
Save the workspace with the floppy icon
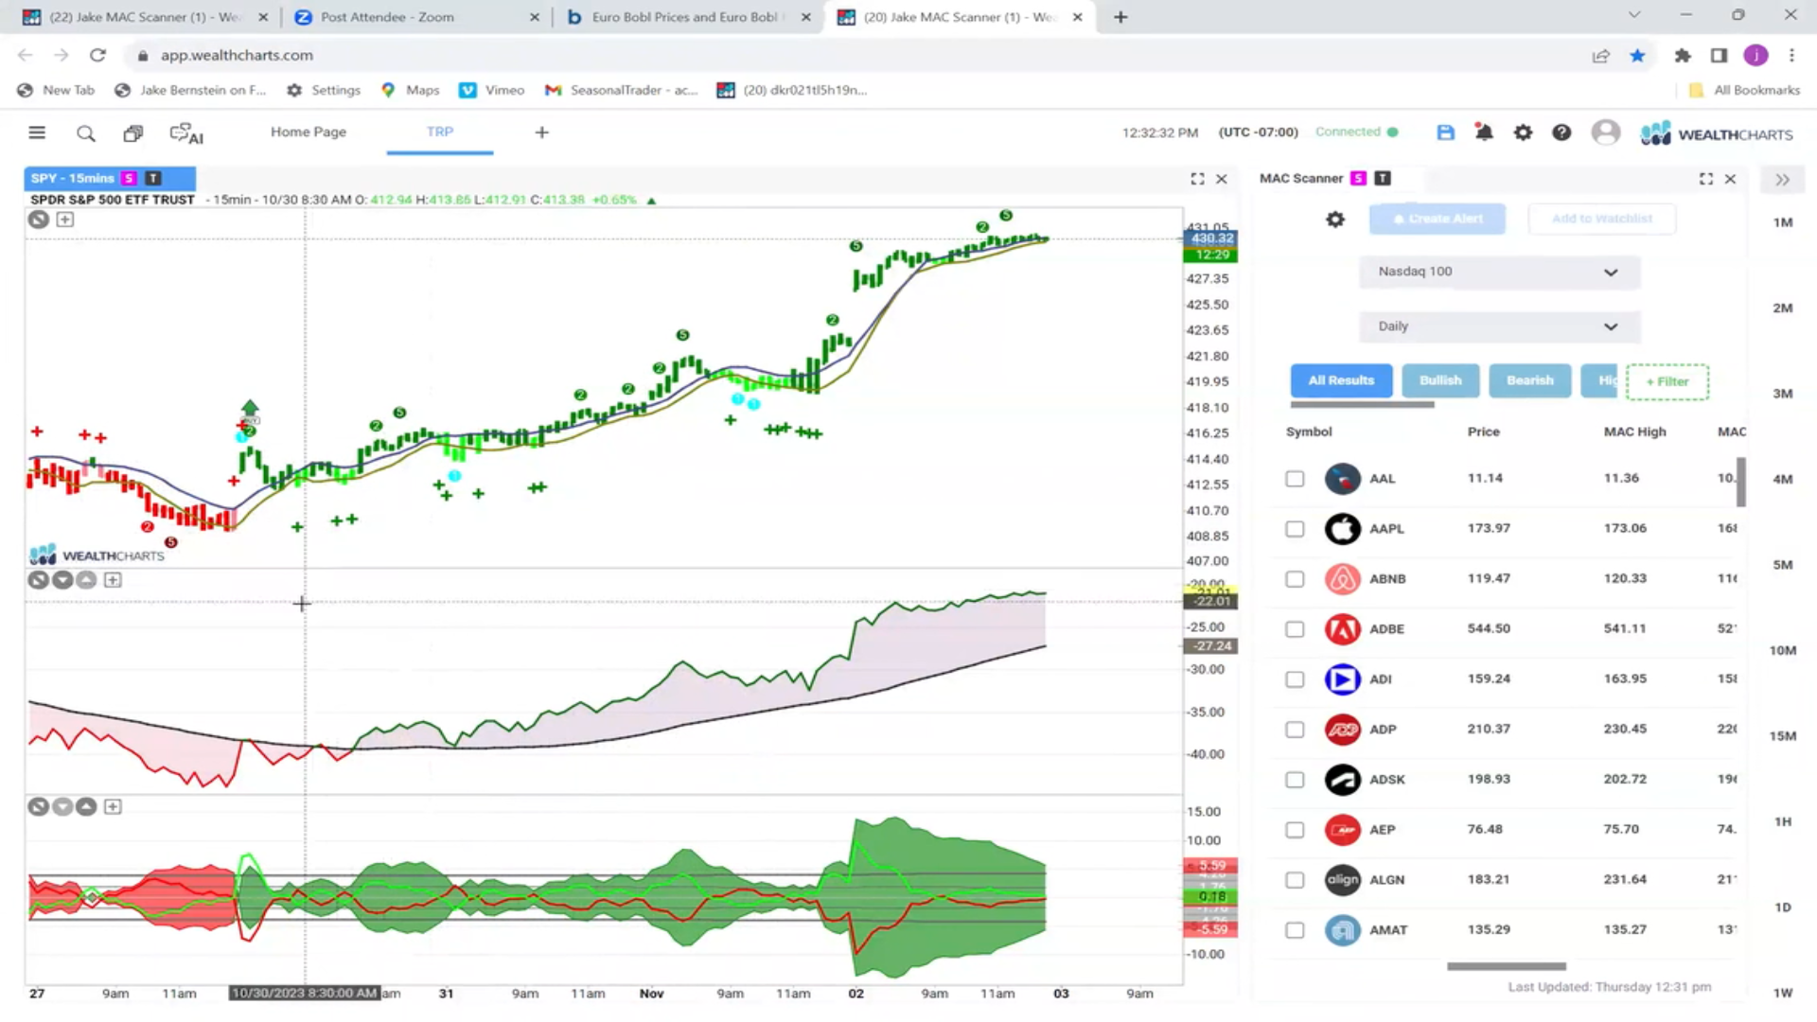click(x=1445, y=132)
